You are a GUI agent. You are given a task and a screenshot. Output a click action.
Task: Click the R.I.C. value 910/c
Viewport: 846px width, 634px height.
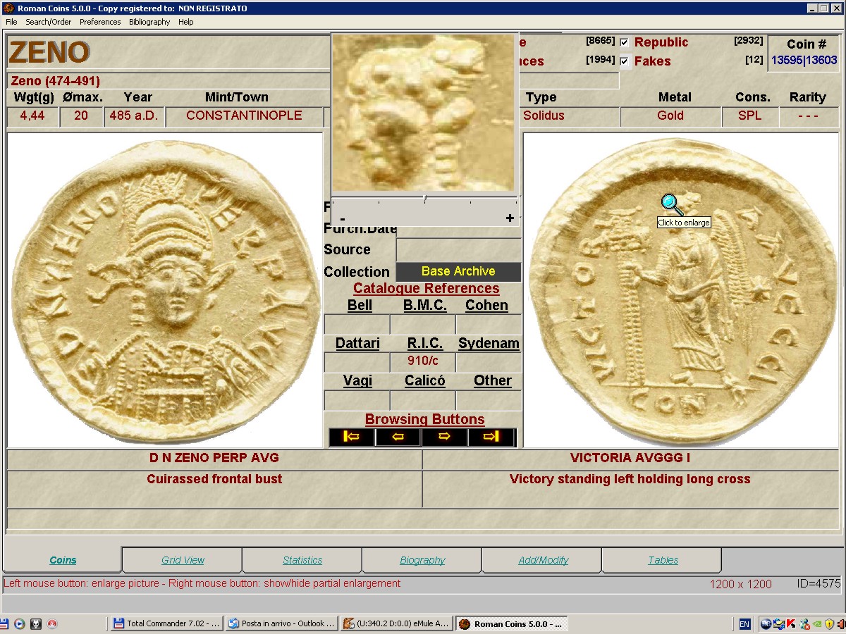coord(423,361)
